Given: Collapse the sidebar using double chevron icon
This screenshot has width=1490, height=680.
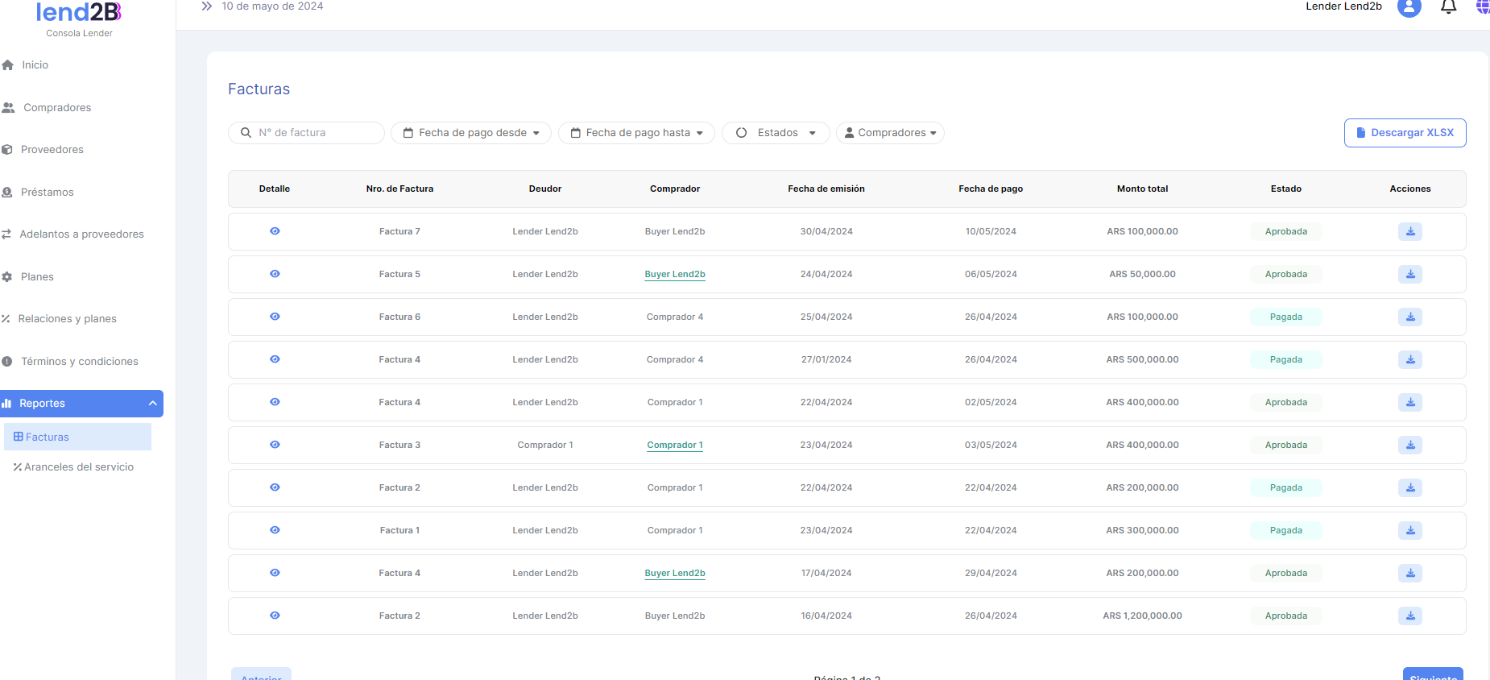Looking at the screenshot, I should pos(207,6).
